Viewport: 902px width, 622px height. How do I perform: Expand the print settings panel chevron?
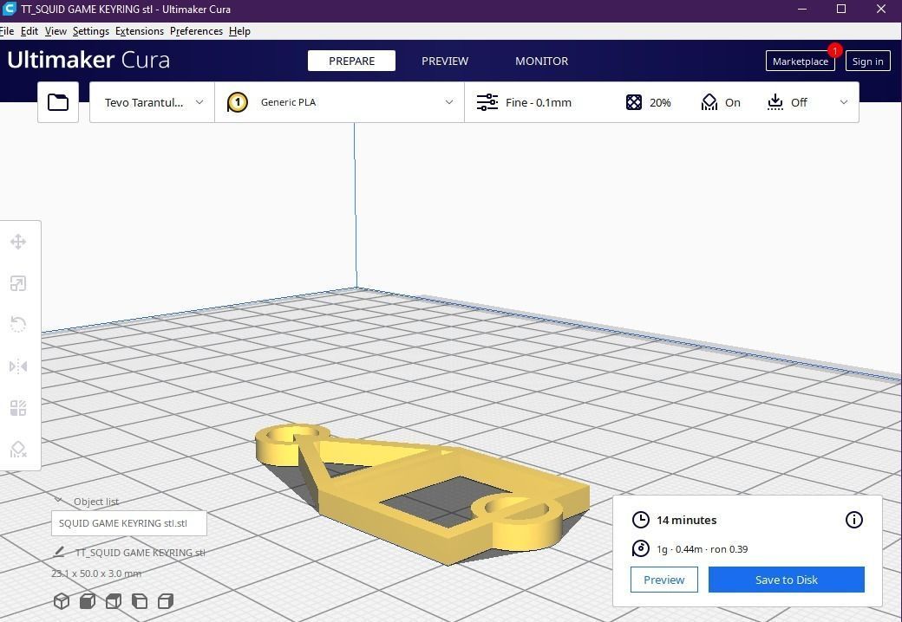(x=844, y=102)
